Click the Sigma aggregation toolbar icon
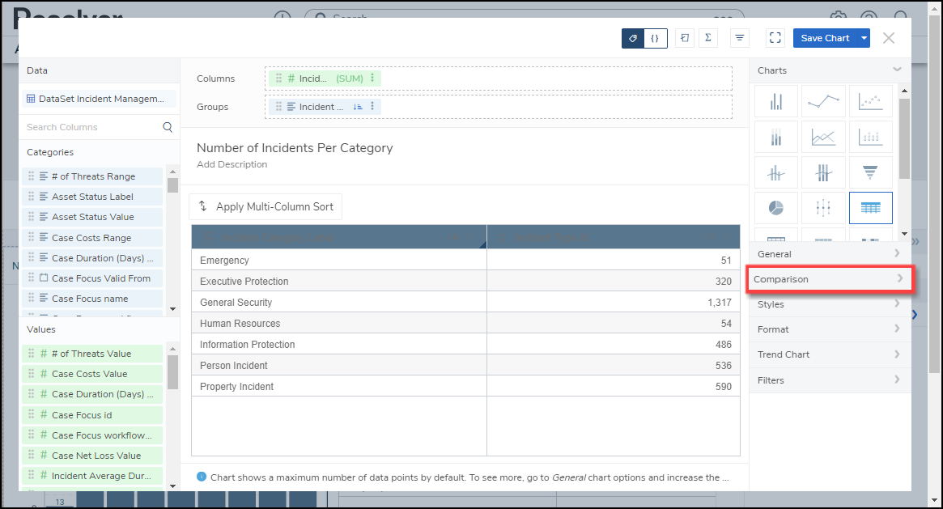943x509 pixels. pyautogui.click(x=708, y=38)
